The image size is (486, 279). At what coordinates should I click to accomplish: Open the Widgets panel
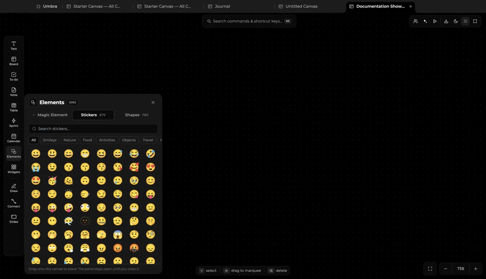(x=14, y=169)
